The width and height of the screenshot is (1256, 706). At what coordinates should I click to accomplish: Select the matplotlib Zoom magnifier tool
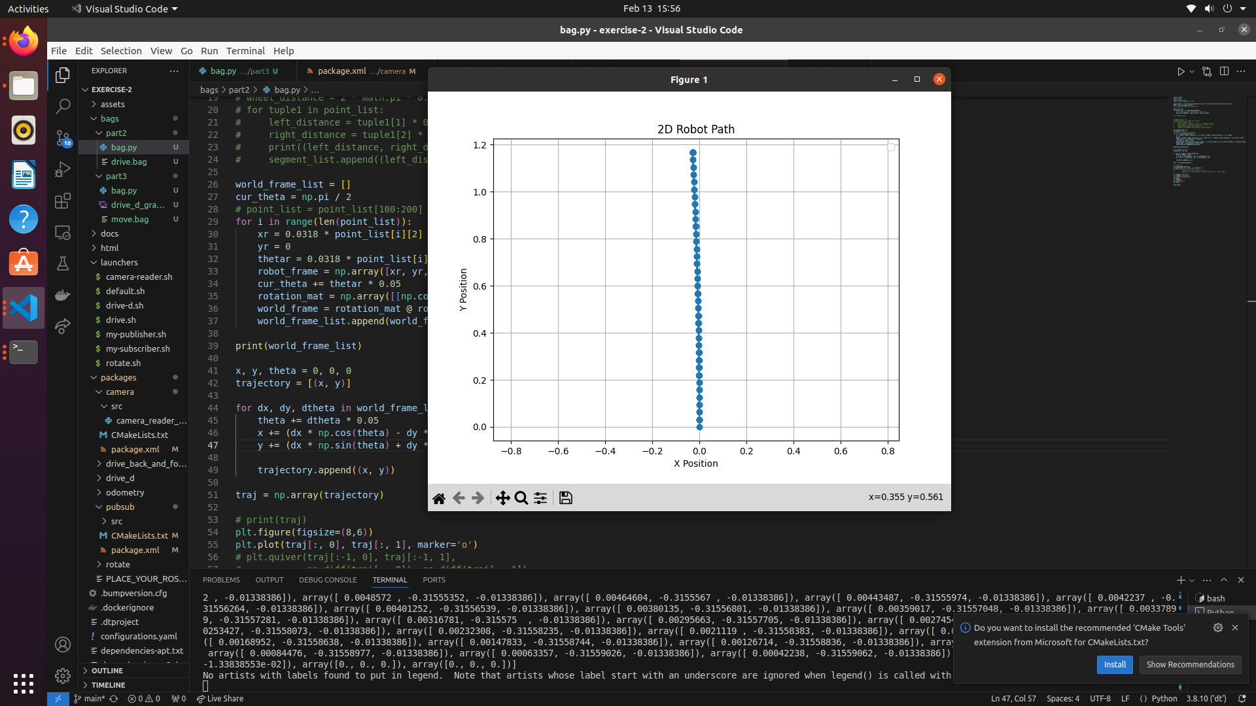521,498
